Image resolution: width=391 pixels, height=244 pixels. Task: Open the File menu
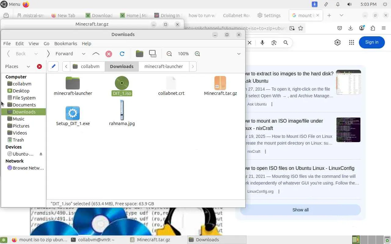(x=7, y=44)
